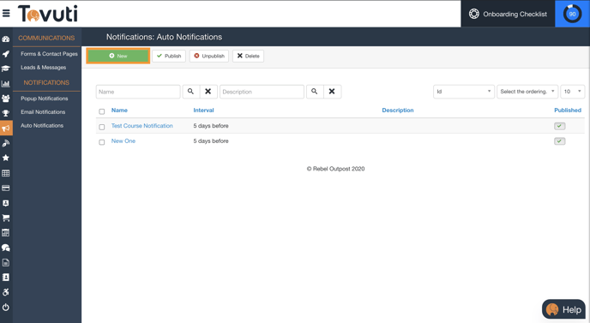This screenshot has height=323, width=590.
Task: Open the credit card sidebar icon
Action: click(x=6, y=188)
